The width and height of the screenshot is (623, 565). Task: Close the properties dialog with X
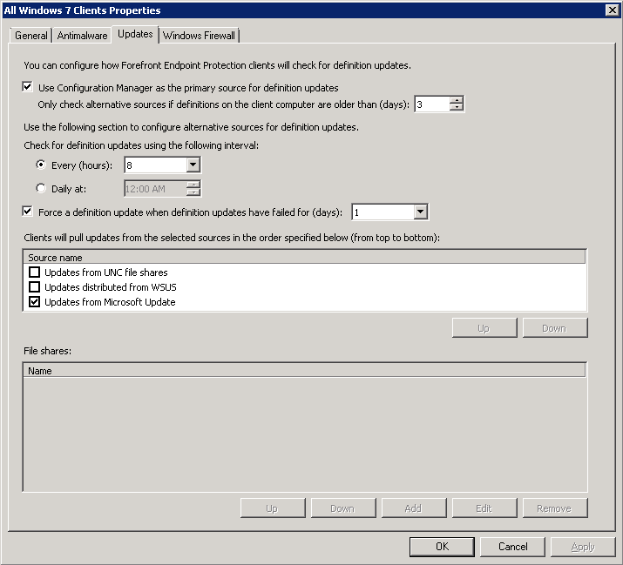[x=612, y=10]
